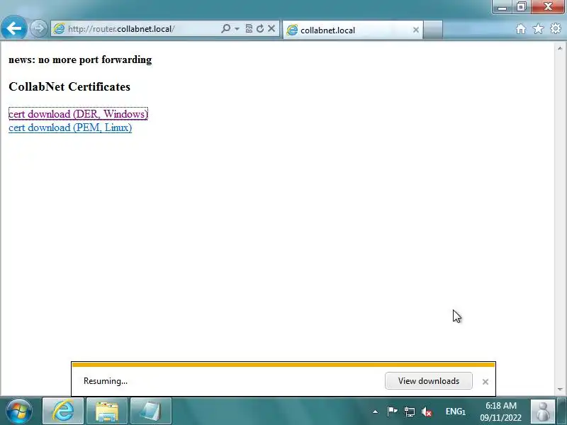Image resolution: width=567 pixels, height=425 pixels.
Task: Open the clock showing 6:18 AM
Action: click(501, 412)
